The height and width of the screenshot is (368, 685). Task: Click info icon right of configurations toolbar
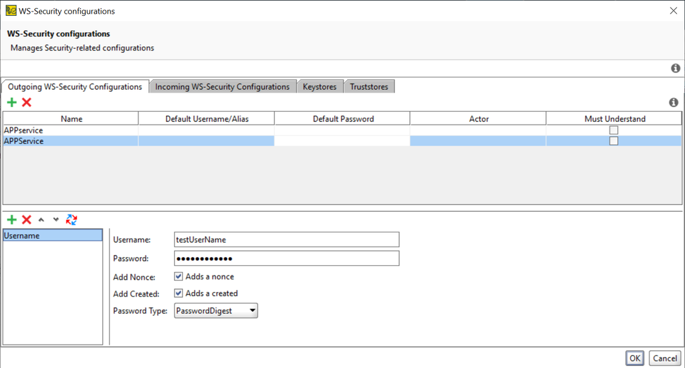tap(673, 102)
